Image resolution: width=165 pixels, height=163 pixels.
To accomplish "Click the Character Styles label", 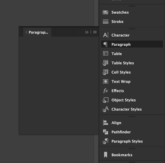I will tap(127, 109).
